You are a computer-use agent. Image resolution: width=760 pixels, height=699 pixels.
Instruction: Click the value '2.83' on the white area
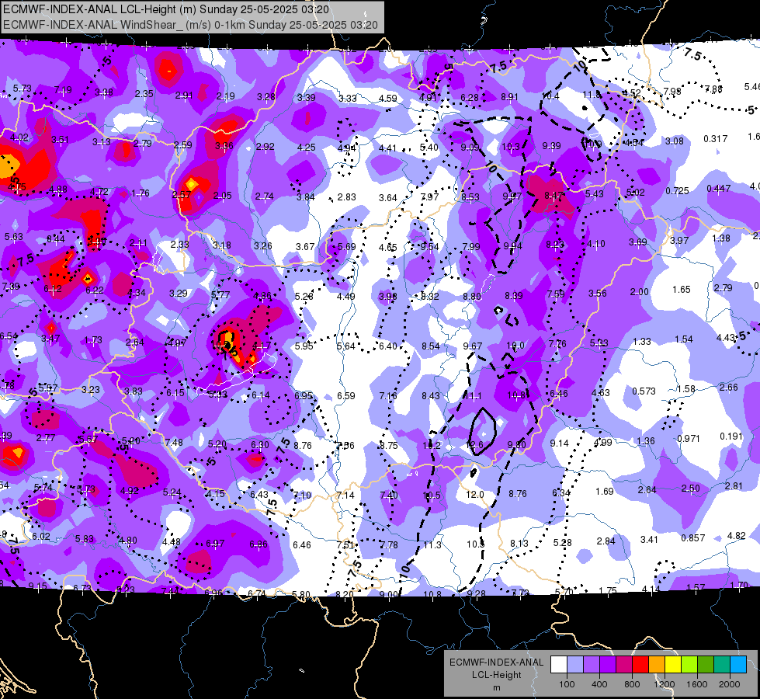(x=346, y=197)
